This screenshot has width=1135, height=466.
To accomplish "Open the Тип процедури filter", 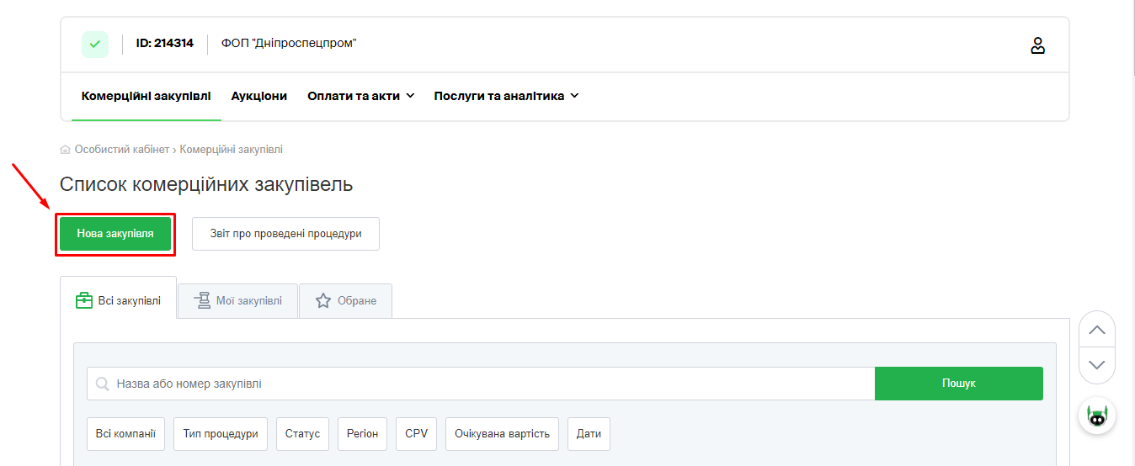I will [x=221, y=434].
